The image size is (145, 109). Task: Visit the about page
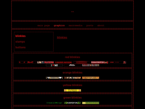tap(101, 26)
